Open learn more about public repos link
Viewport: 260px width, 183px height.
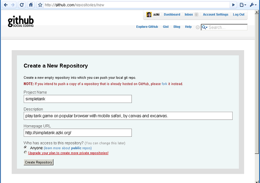tap(68, 148)
